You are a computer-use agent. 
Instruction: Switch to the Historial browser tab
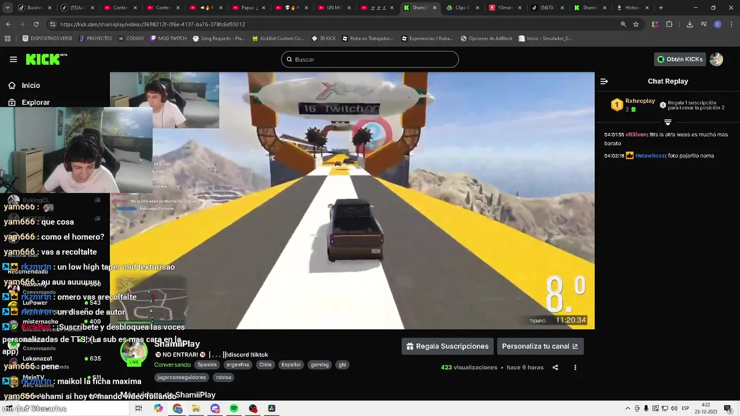(x=631, y=8)
